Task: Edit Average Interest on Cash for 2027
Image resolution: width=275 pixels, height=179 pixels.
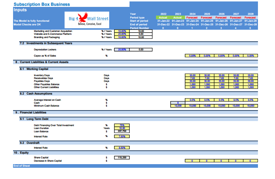Action: point(236,100)
